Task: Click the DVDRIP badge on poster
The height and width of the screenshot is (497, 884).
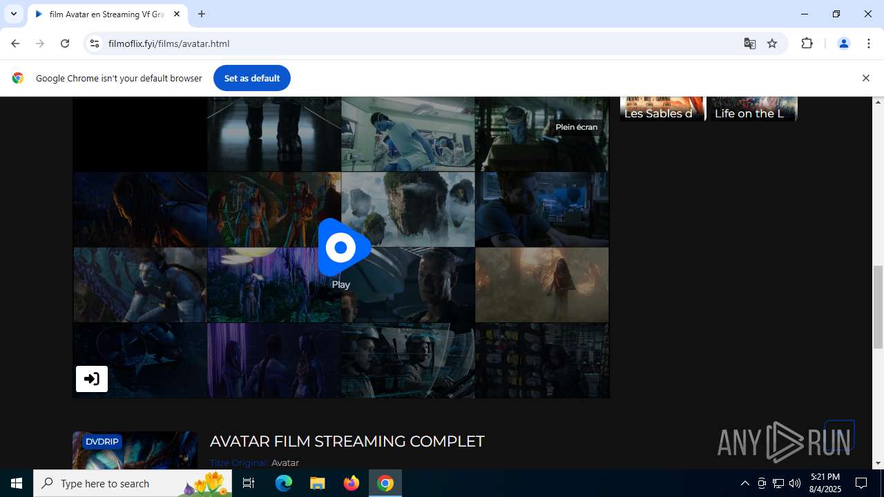Action: (x=102, y=442)
